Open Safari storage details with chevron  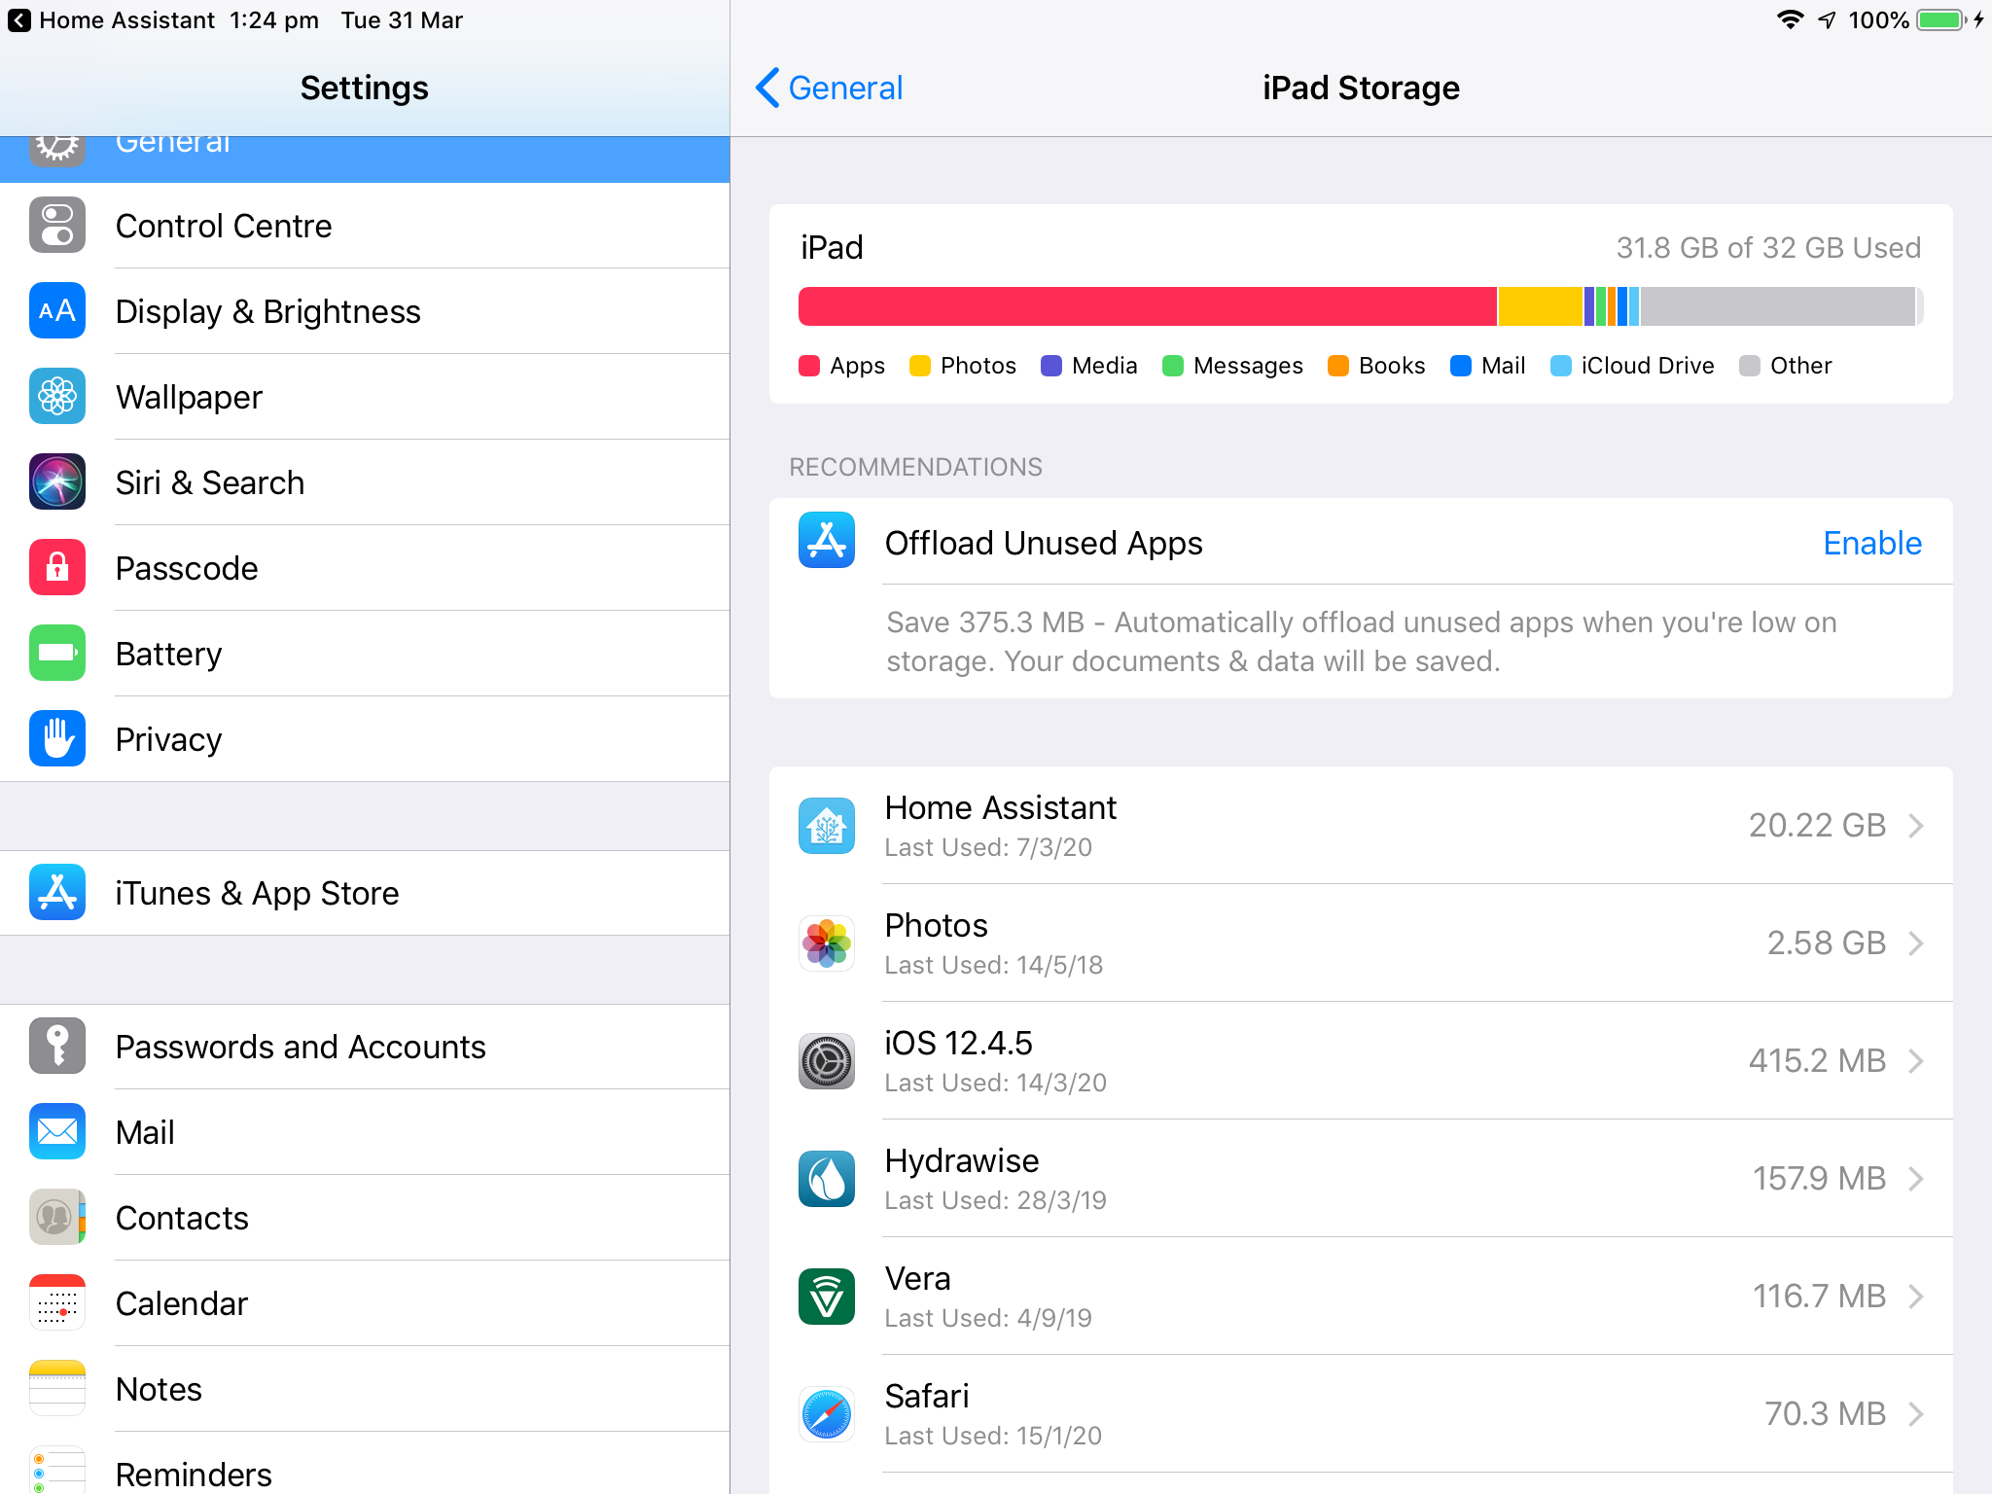click(1916, 1413)
